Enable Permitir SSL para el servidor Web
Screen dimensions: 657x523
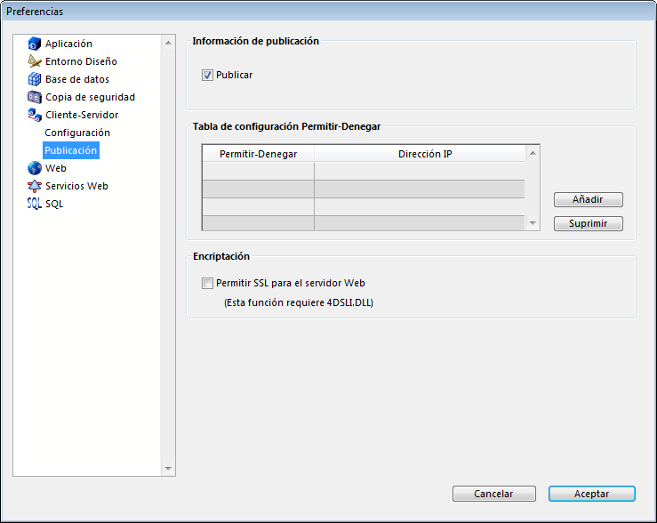[207, 283]
